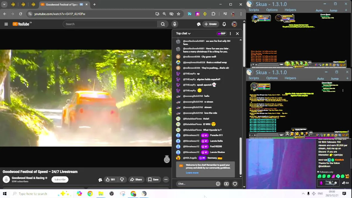Screen dimensions: 352x198
Task: Click the rally car video player
Action: coord(86,98)
